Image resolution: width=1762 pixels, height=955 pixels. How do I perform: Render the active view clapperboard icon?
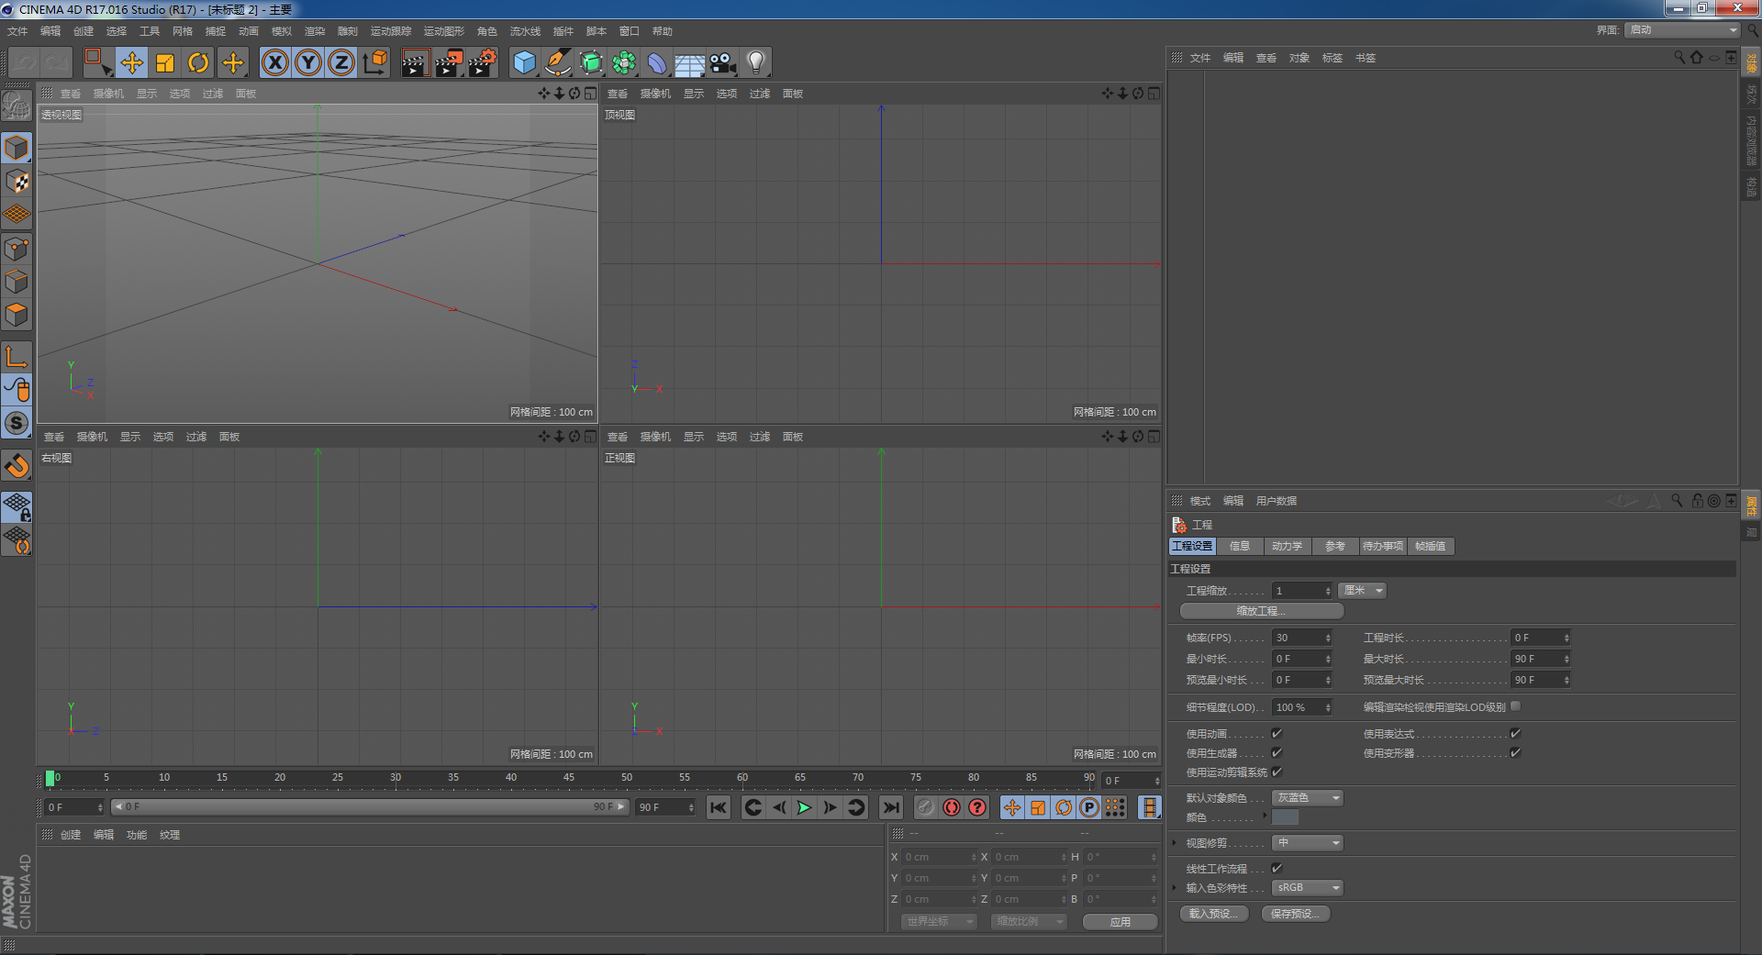coord(415,62)
